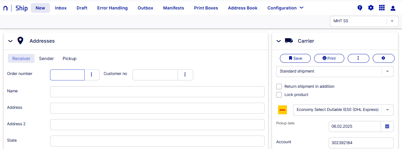Viewport: 402px width, 149px height.
Task: Open the apps grid icon
Action: [x=382, y=8]
